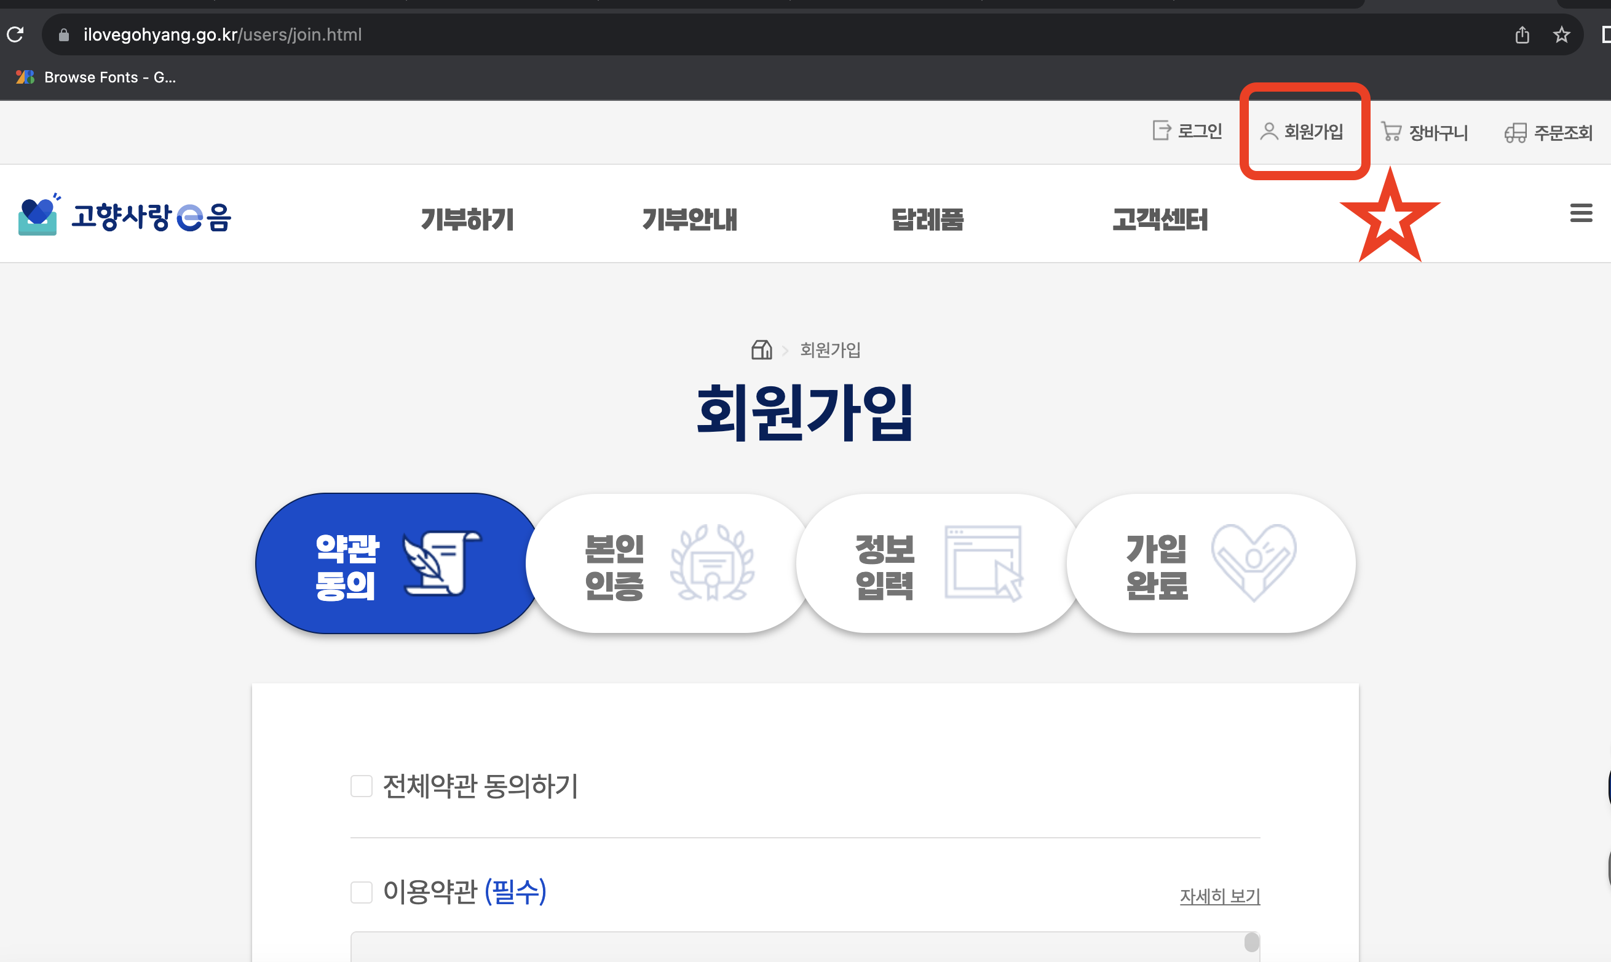Bookmark page with star icon
The image size is (1611, 962).
click(1561, 34)
